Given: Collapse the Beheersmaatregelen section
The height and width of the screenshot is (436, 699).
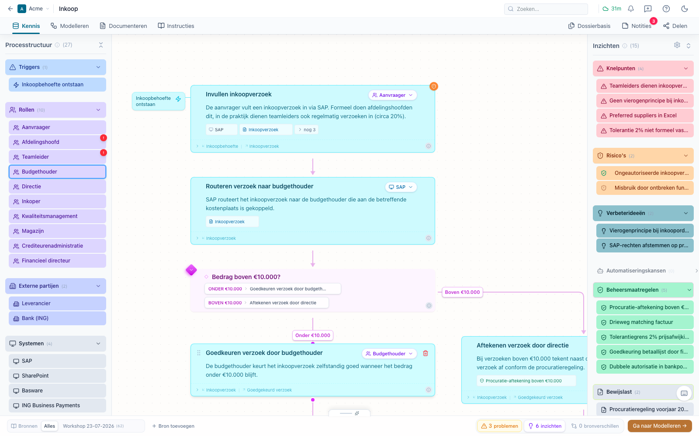Looking at the screenshot, I should 689,290.
